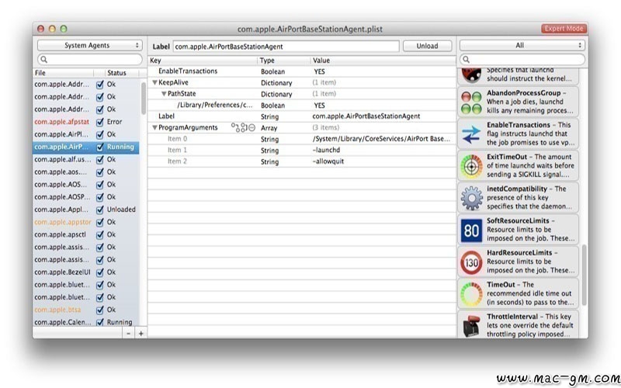Screen dimensions: 621x388
Task: Open the Type cell Boolean for EnableTransactions
Action: click(273, 71)
